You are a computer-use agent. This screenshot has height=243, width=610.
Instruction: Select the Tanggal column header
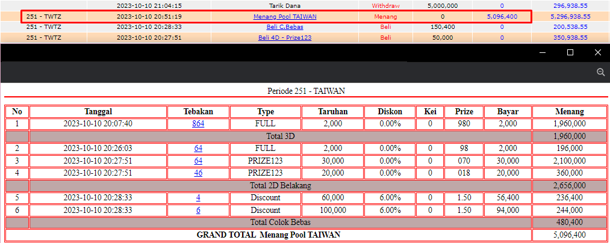pyautogui.click(x=98, y=112)
